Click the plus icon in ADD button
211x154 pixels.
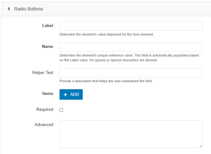tap(66, 95)
